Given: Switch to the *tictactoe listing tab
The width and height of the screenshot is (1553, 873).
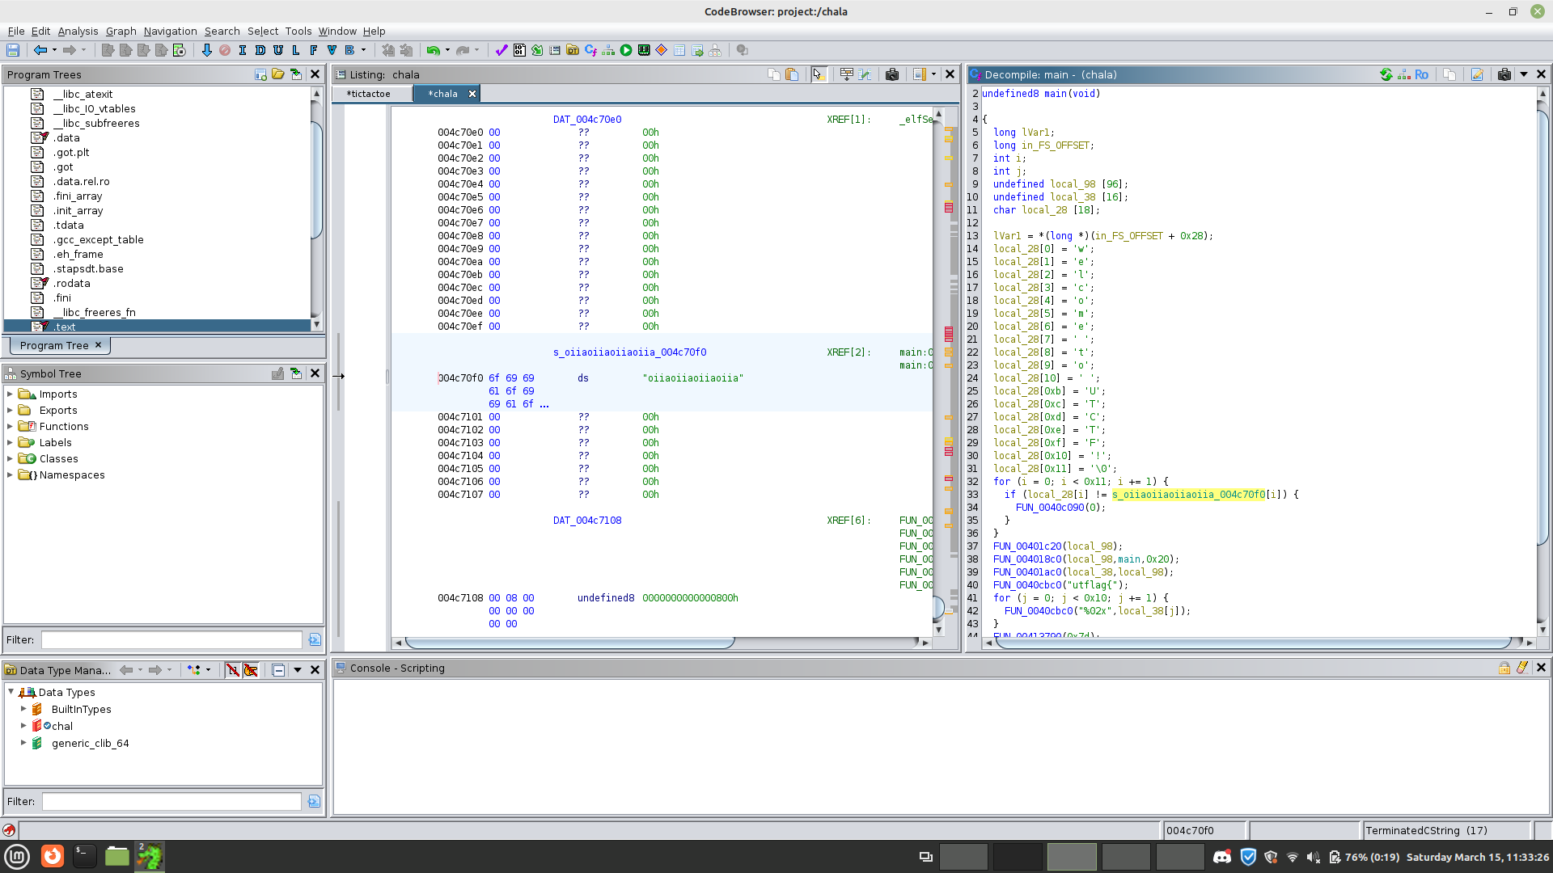Looking at the screenshot, I should click(x=369, y=94).
